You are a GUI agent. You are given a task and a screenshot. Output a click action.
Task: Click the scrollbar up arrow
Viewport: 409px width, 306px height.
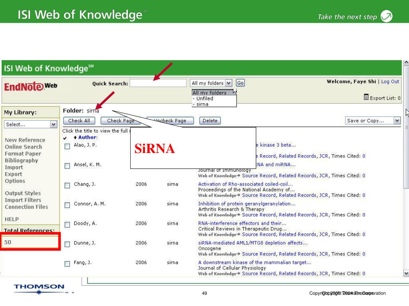click(x=406, y=63)
